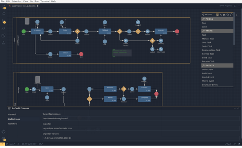Select the Canceled task in the lower pool
This screenshot has height=148, width=242.
[144, 89]
